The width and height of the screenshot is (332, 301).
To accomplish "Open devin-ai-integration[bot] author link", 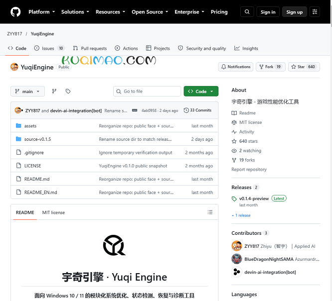I will pos(76,110).
